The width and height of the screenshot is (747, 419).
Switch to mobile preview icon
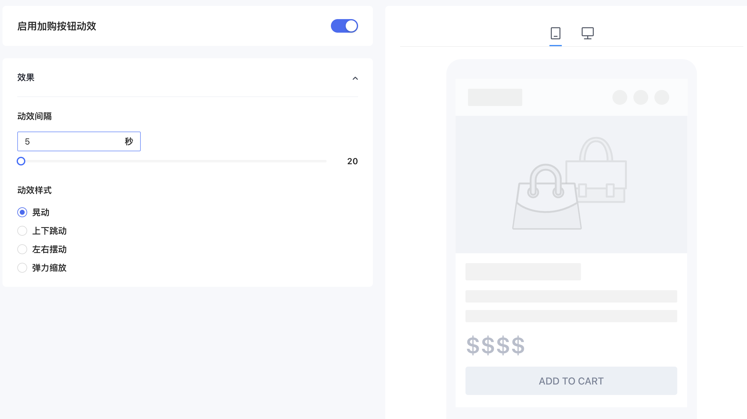tap(555, 33)
